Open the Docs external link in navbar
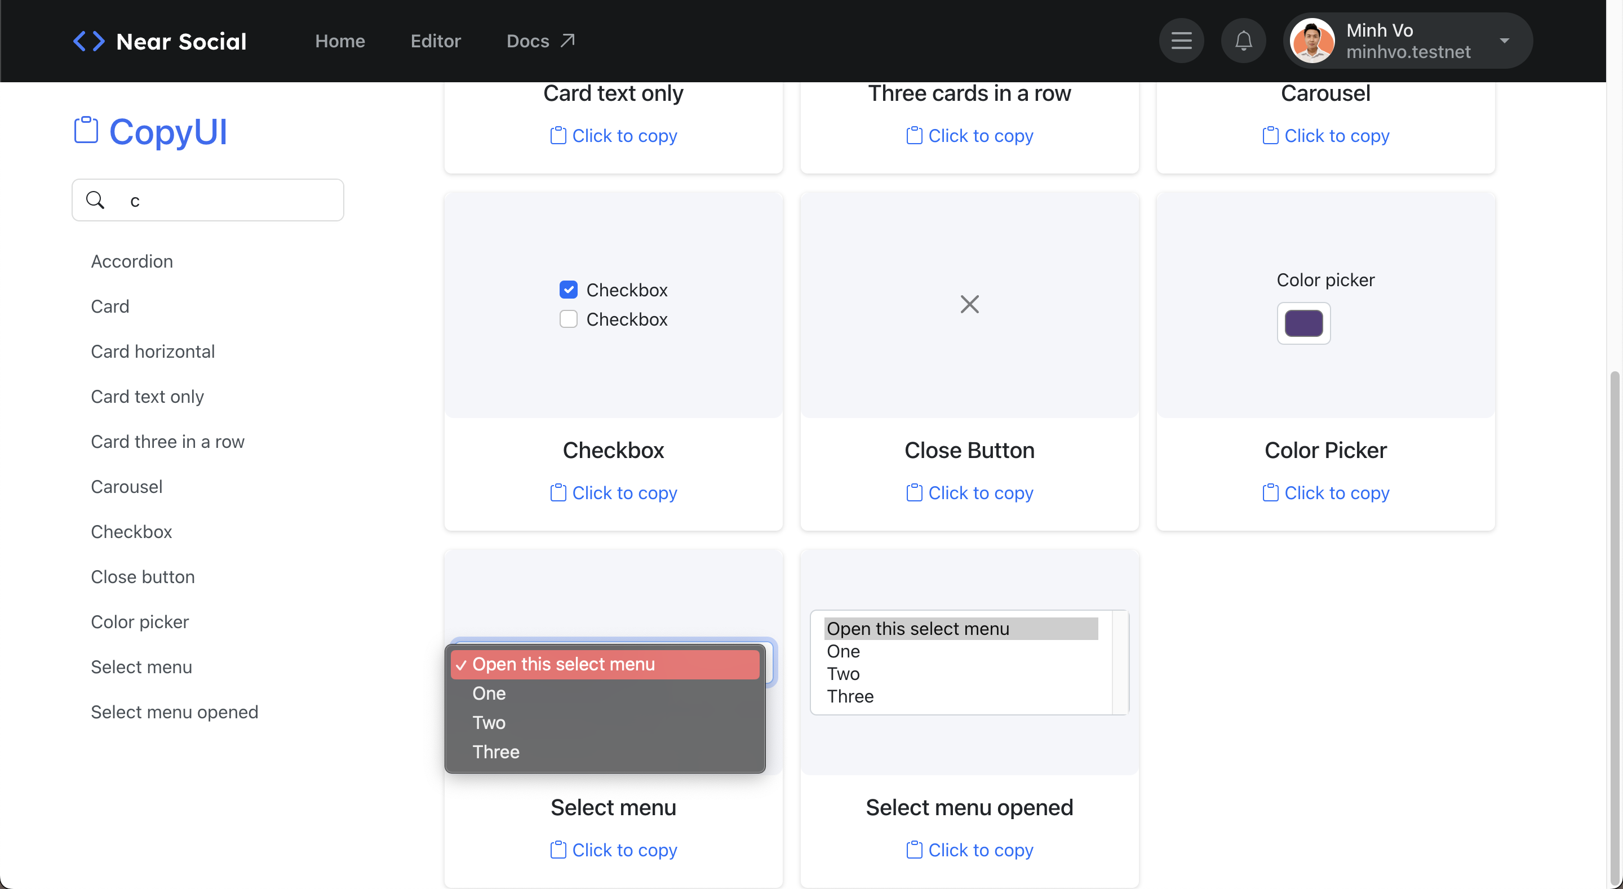 [540, 41]
